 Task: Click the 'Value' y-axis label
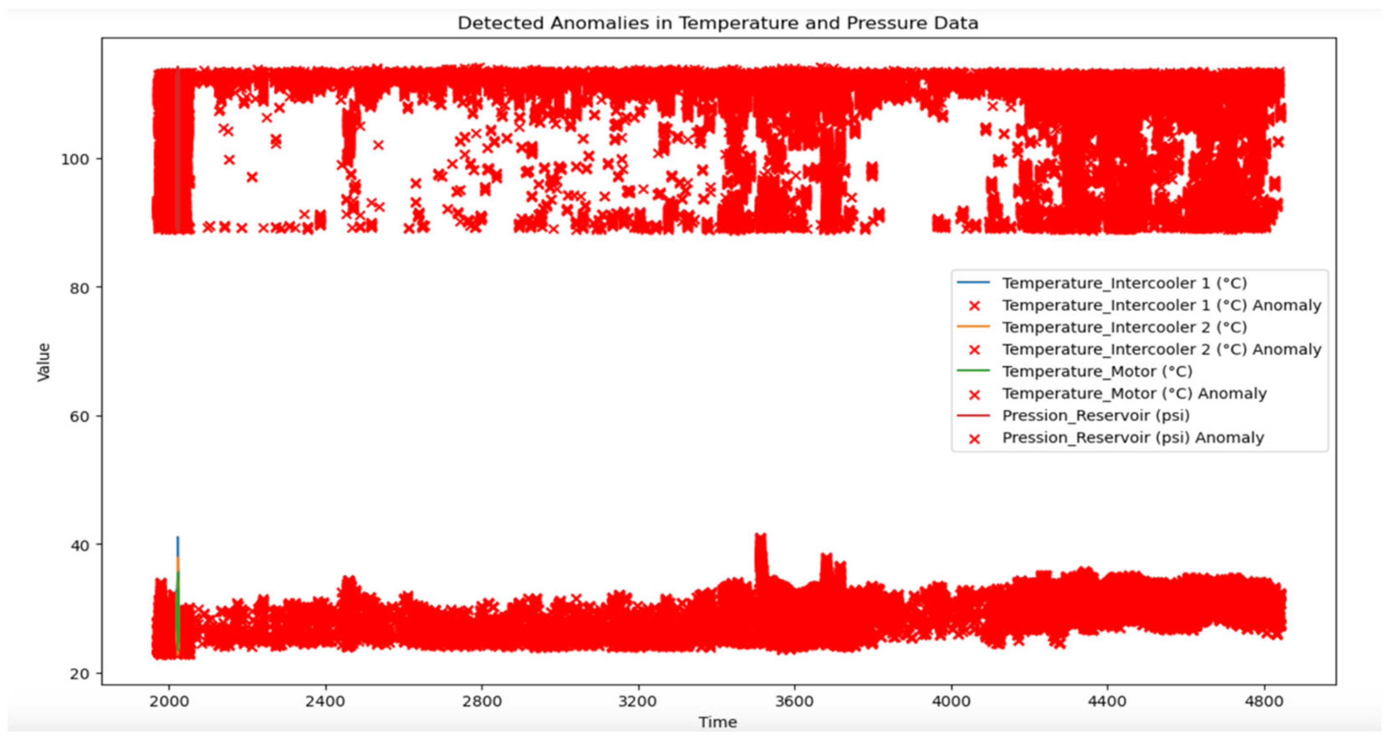tap(43, 362)
